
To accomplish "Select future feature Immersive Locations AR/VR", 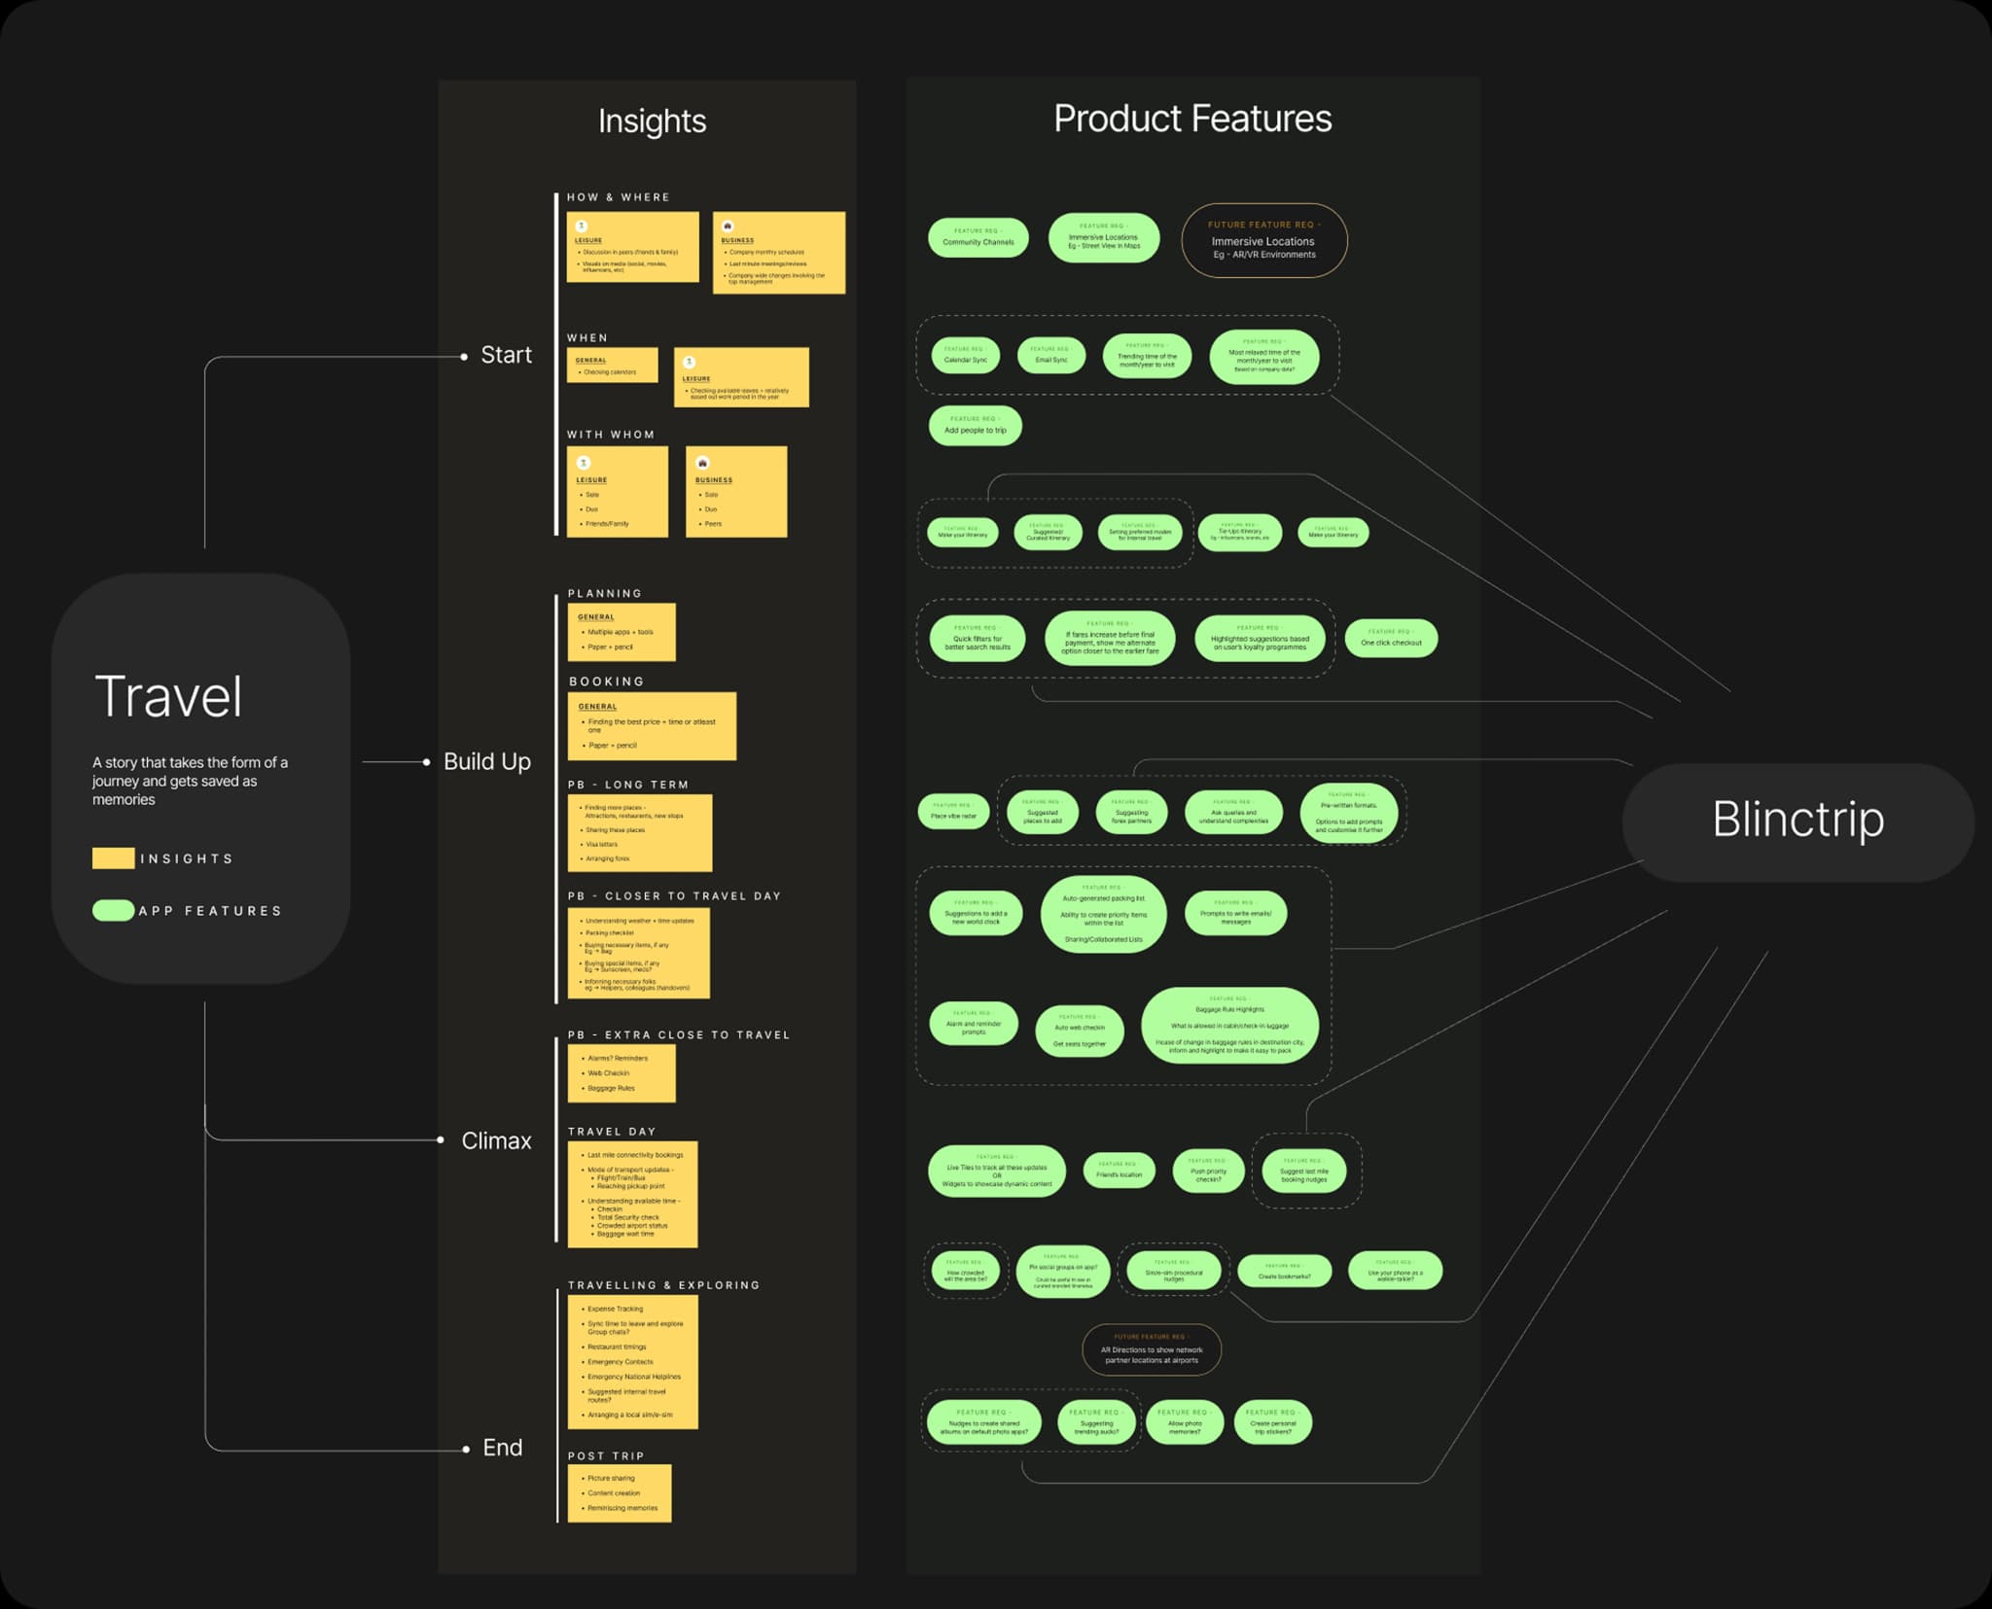I will pyautogui.click(x=1264, y=240).
